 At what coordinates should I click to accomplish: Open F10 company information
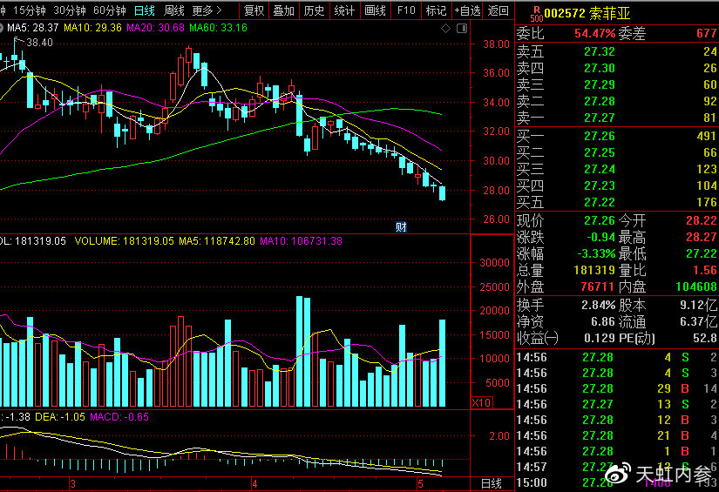tap(405, 10)
